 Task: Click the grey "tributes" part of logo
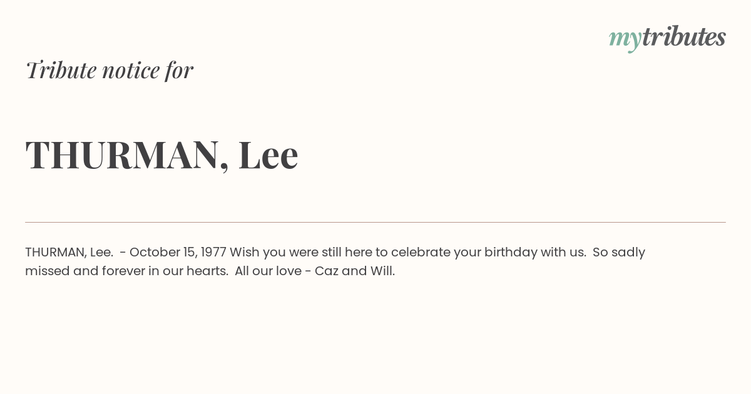[x=684, y=37]
